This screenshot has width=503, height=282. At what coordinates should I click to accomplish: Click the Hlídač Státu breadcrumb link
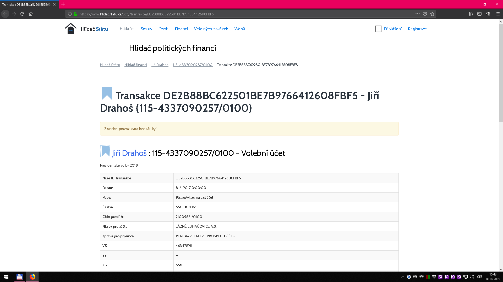[x=110, y=65]
